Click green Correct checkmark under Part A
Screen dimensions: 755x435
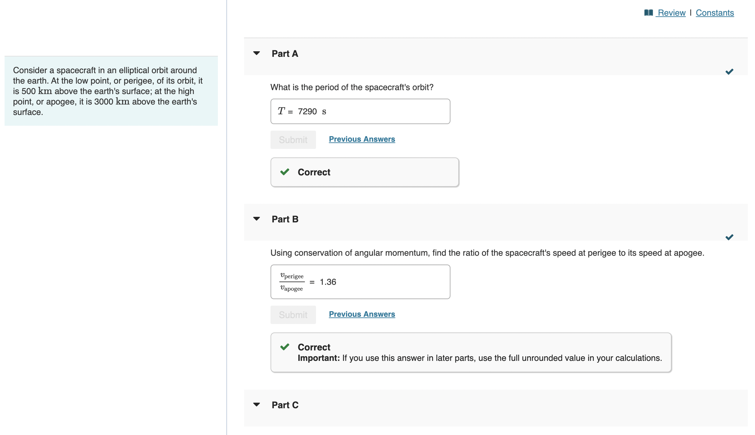coord(285,172)
